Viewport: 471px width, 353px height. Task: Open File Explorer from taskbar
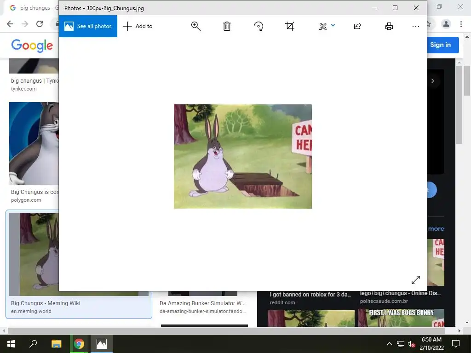(56, 344)
